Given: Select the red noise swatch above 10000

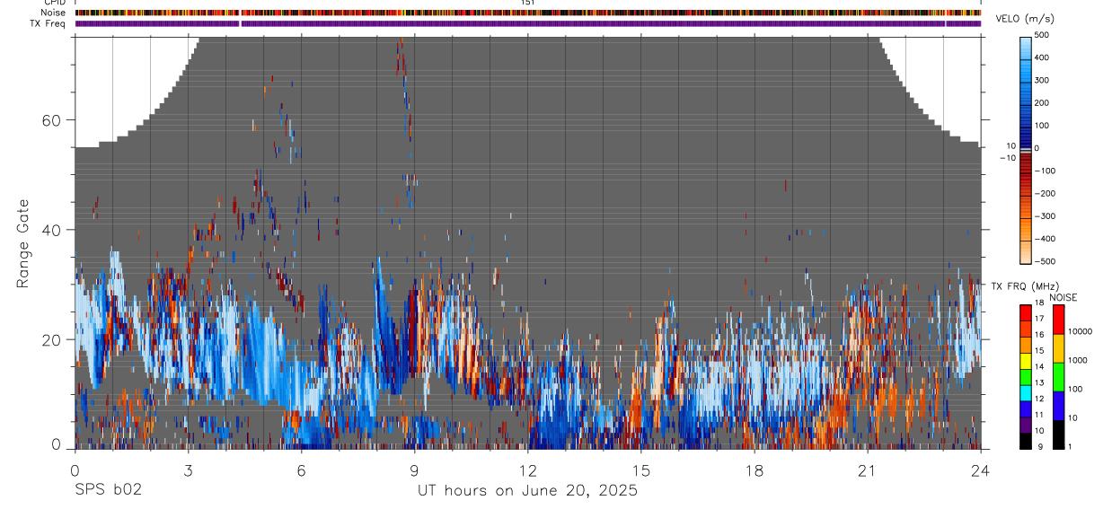Looking at the screenshot, I should pyautogui.click(x=1057, y=319).
